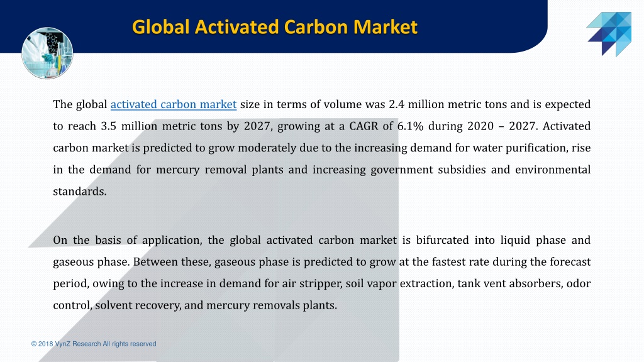Click the word 'standards.' ending first paragraph
Image resolution: width=644 pixels, height=362 pixels.
[x=80, y=191]
